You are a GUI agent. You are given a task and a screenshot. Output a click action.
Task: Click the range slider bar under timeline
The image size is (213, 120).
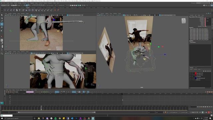(x=57, y=112)
